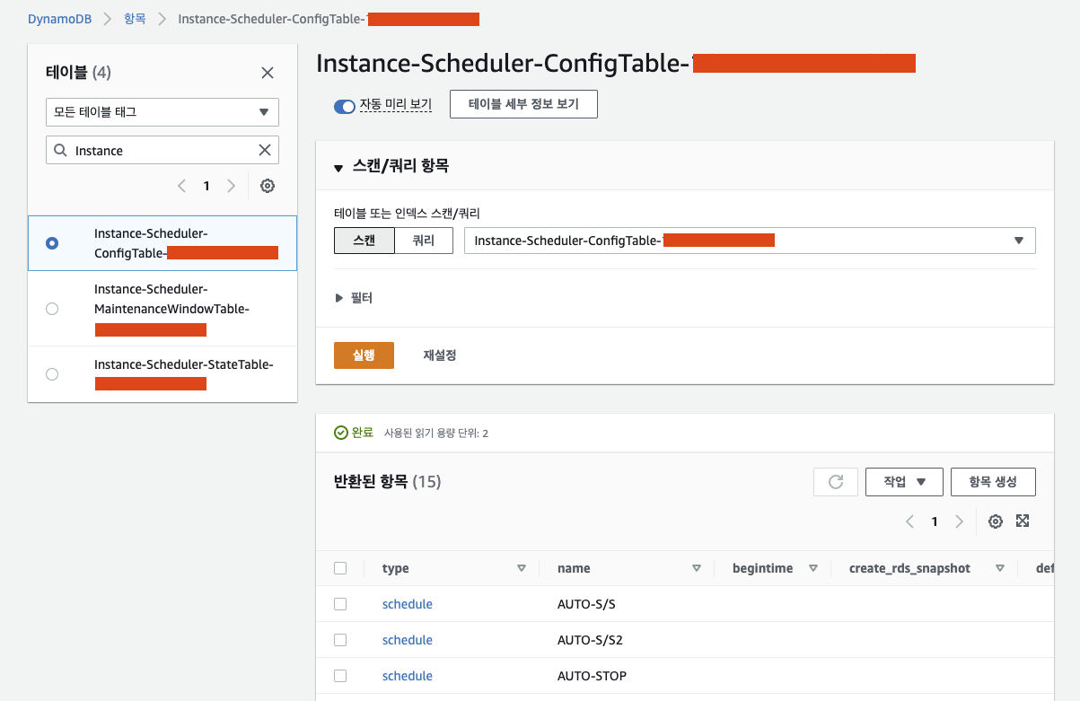
Task: Click DynamoDB breadcrumb link
Action: [58, 18]
